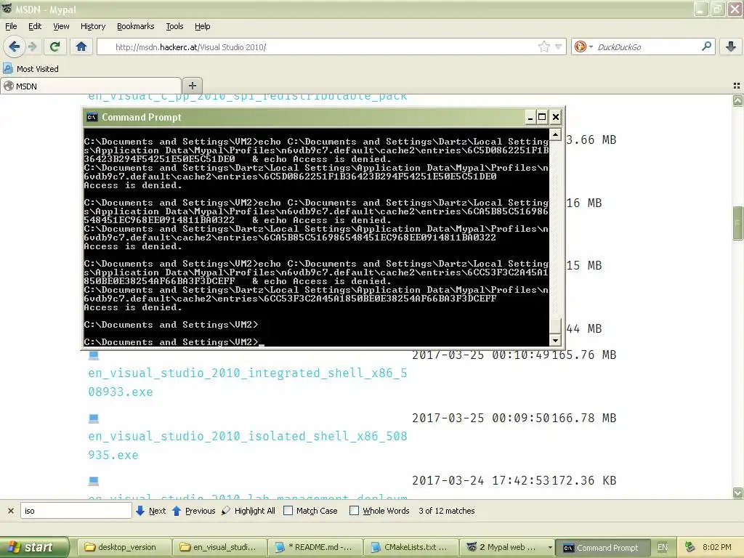Click the 3 of 12 matches text
The image size is (744, 558).
pos(447,511)
